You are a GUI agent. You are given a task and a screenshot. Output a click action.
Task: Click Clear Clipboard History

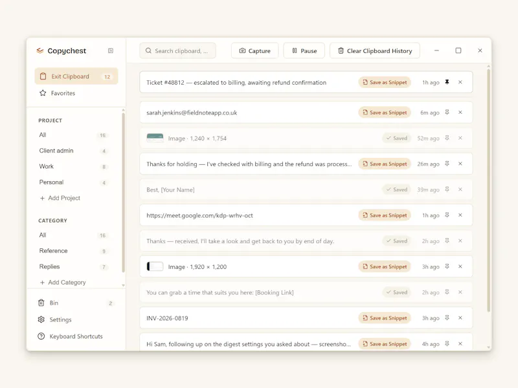pos(375,50)
